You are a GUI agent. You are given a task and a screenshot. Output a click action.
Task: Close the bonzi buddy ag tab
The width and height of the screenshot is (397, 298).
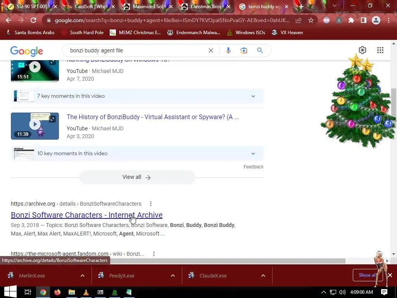(287, 7)
